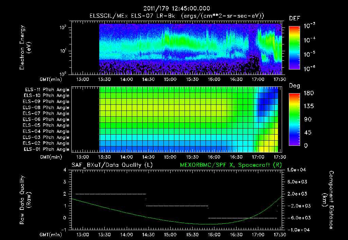Click the Deg legend heading

[x=295, y=86]
